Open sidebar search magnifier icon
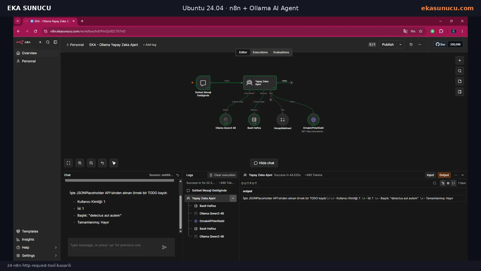The height and width of the screenshot is (271, 481). pos(48,42)
